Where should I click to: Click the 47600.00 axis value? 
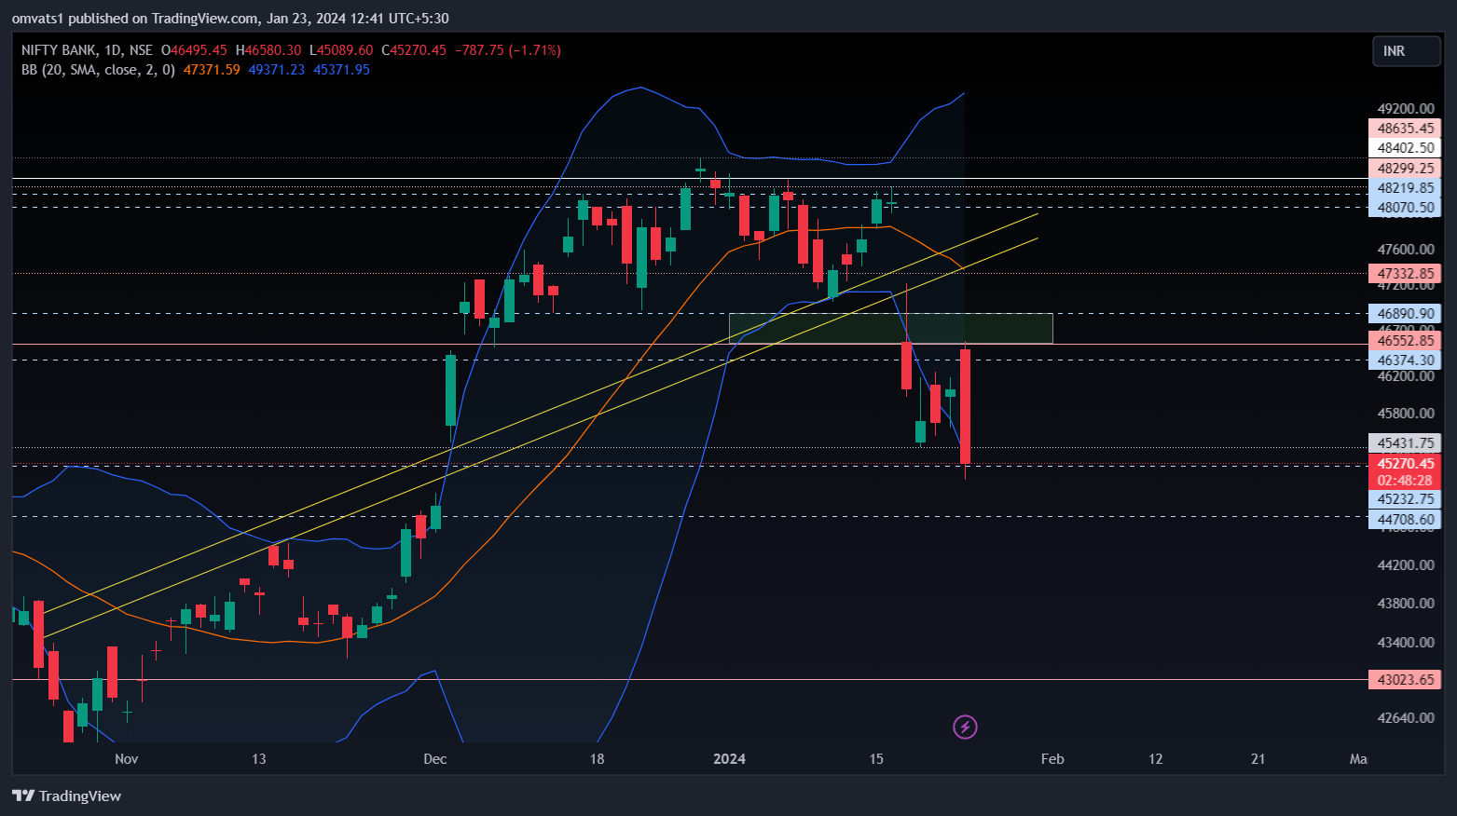pyautogui.click(x=1406, y=250)
